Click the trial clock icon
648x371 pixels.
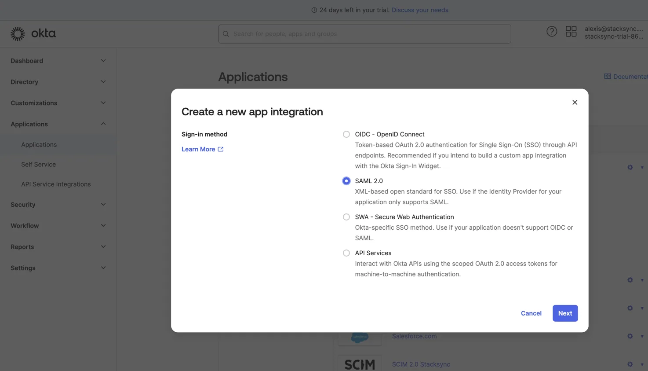point(314,10)
